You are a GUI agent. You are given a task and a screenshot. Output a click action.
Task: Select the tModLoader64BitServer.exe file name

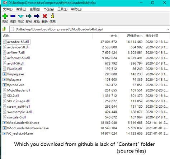point(28,128)
